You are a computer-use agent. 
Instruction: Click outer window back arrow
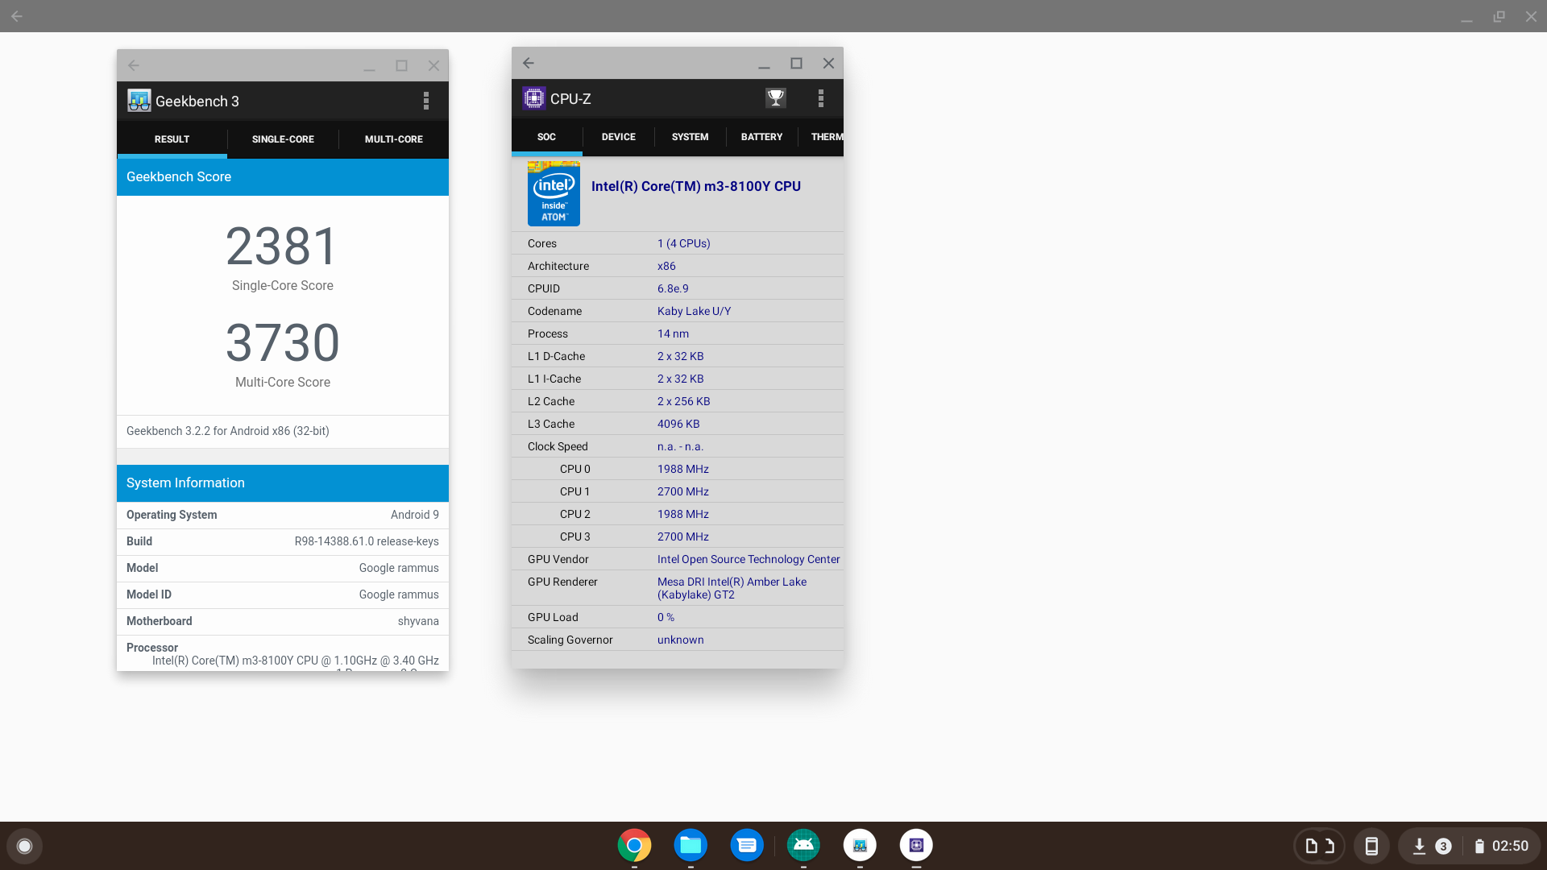coord(17,16)
